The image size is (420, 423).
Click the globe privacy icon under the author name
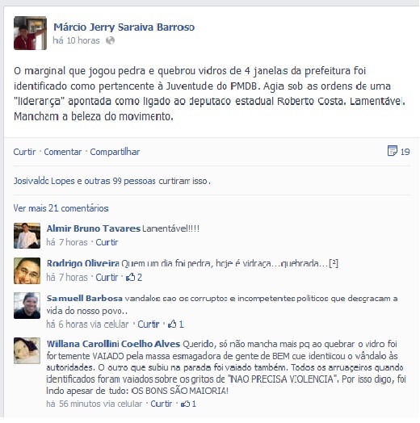[x=110, y=40]
